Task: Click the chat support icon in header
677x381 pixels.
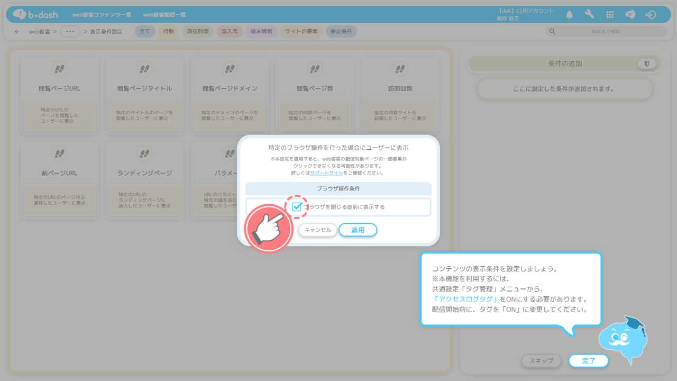Action: (630, 15)
